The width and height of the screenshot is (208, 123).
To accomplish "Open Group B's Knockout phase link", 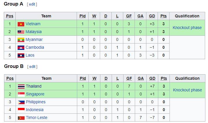I will click(187, 90).
